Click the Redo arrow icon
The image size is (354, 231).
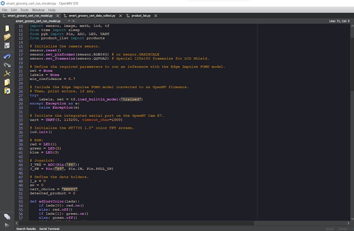pos(7,65)
